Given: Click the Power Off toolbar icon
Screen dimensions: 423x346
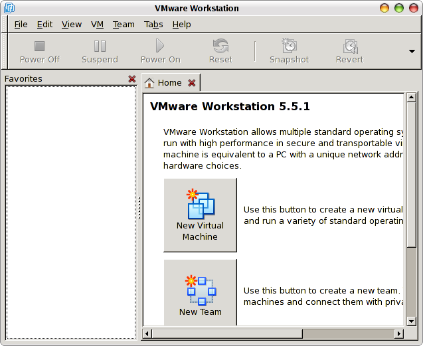Looking at the screenshot, I should click(40, 46).
